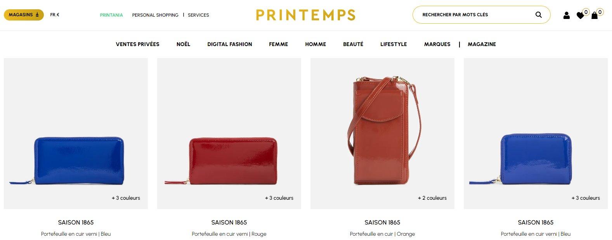This screenshot has width=612, height=240.
Task: Open the Printania link
Action: click(111, 15)
